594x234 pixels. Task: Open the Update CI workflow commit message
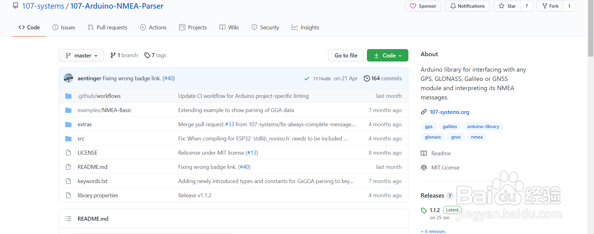243,96
